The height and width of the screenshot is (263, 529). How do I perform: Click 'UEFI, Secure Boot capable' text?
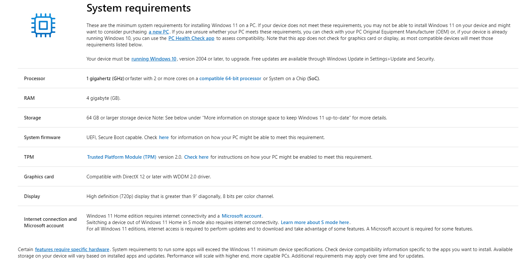(x=114, y=137)
